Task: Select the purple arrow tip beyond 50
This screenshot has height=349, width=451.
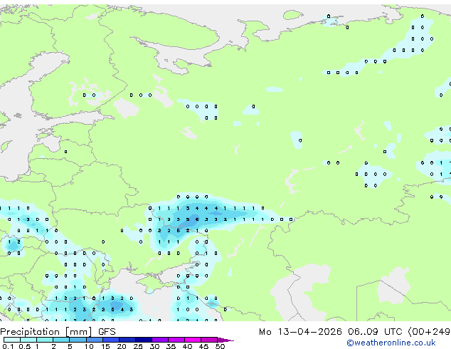Action: (x=225, y=340)
